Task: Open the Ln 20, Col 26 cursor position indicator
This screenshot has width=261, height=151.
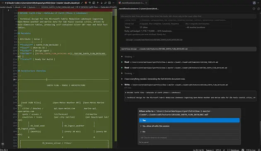Action: 198,150
